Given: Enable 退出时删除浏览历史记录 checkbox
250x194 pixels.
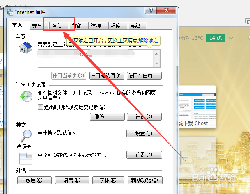Looking at the screenshot, I should click(40, 107).
